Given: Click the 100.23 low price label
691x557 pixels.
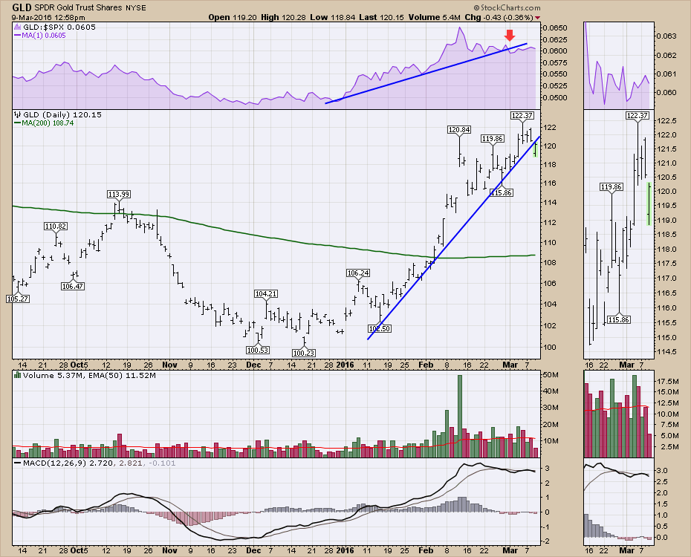Looking at the screenshot, I should pyautogui.click(x=304, y=353).
